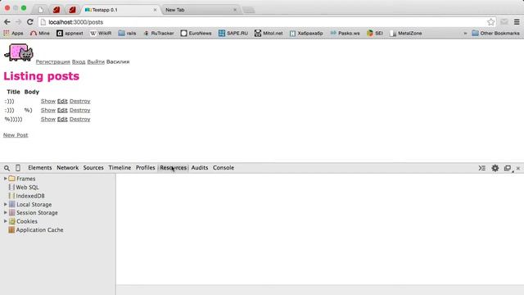Click the Выйти link
This screenshot has width=524, height=295.
[96, 62]
